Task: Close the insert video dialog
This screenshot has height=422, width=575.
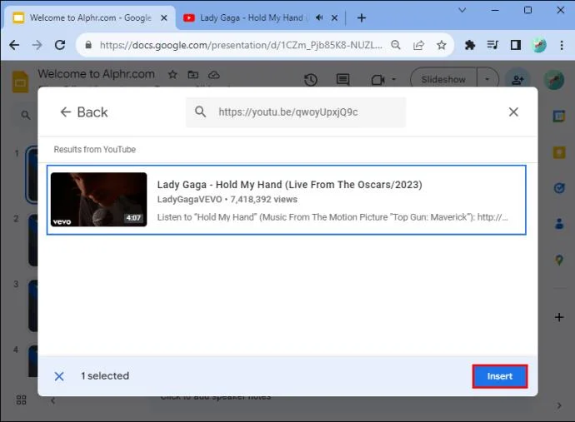Action: 513,112
